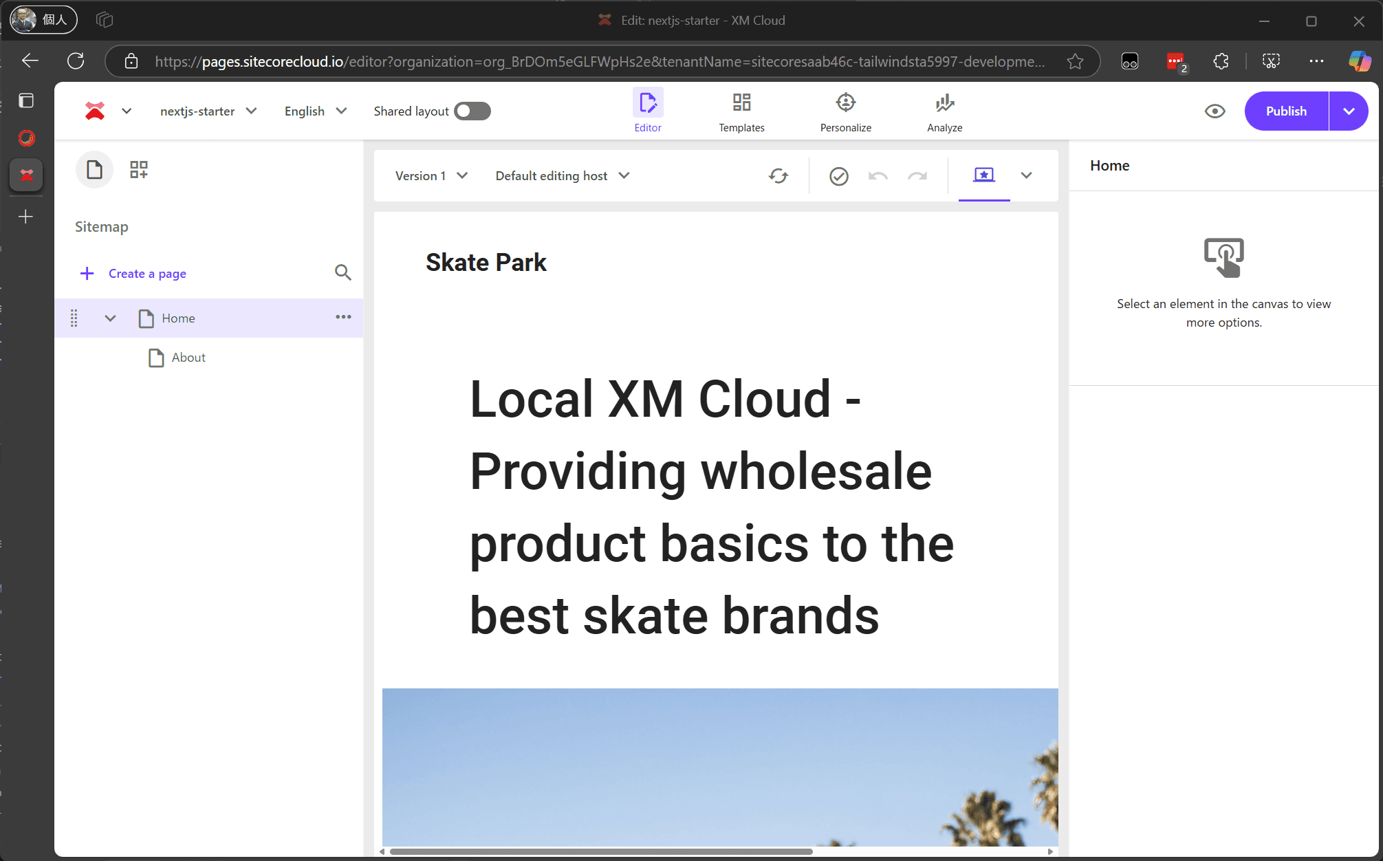Open Home page three-dot options menu
1383x861 pixels.
click(x=343, y=317)
